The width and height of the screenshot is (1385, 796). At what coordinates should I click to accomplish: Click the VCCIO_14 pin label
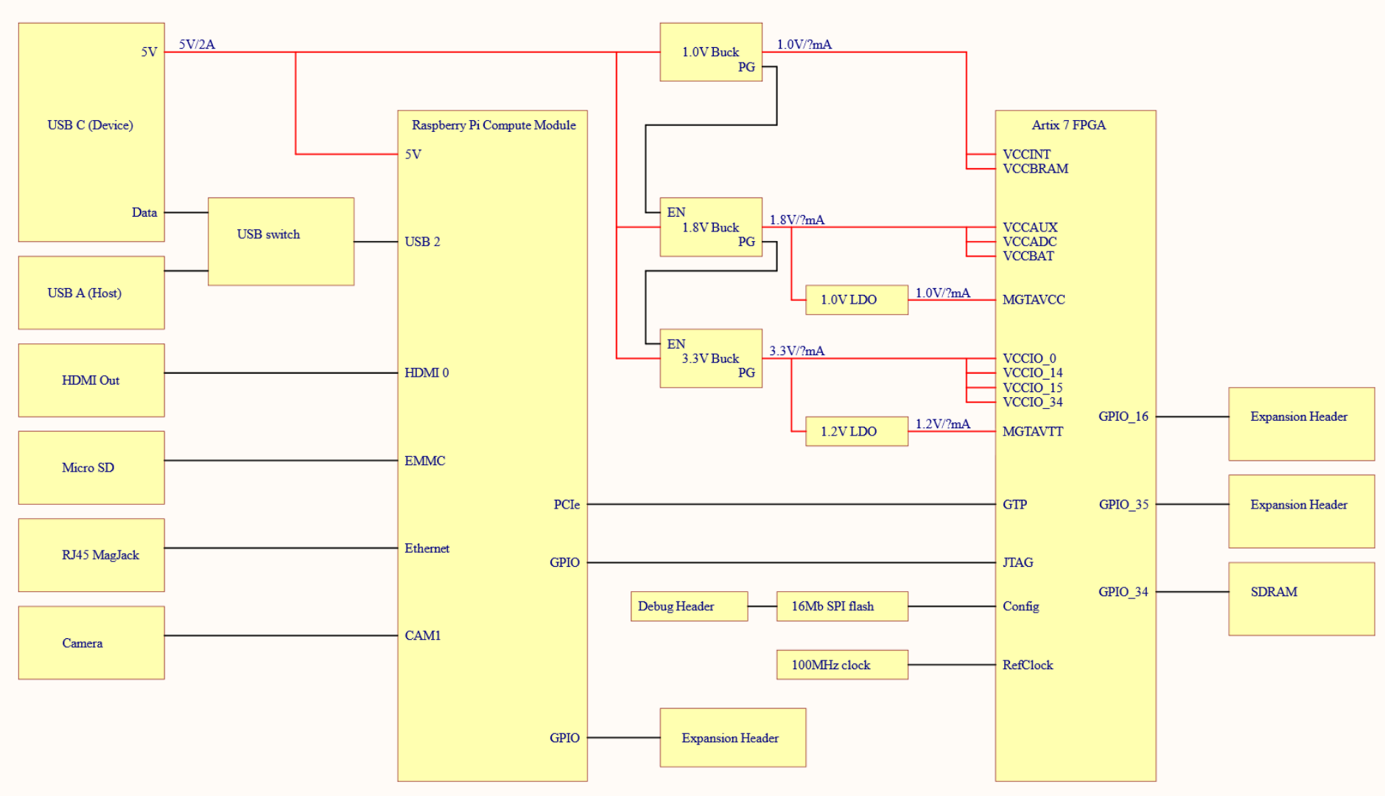click(1032, 373)
